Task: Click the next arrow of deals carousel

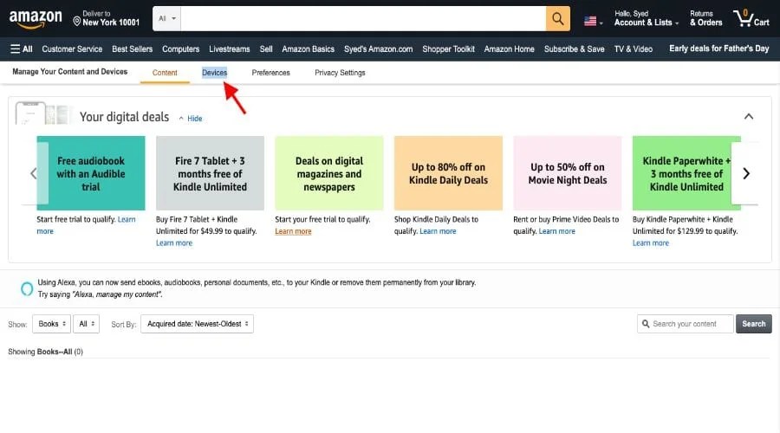Action: coord(746,173)
